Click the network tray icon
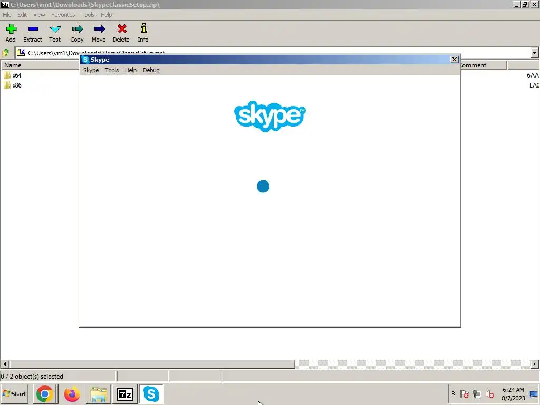540x405 pixels. click(477, 393)
